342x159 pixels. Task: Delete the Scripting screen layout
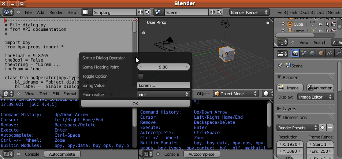pos(147,12)
